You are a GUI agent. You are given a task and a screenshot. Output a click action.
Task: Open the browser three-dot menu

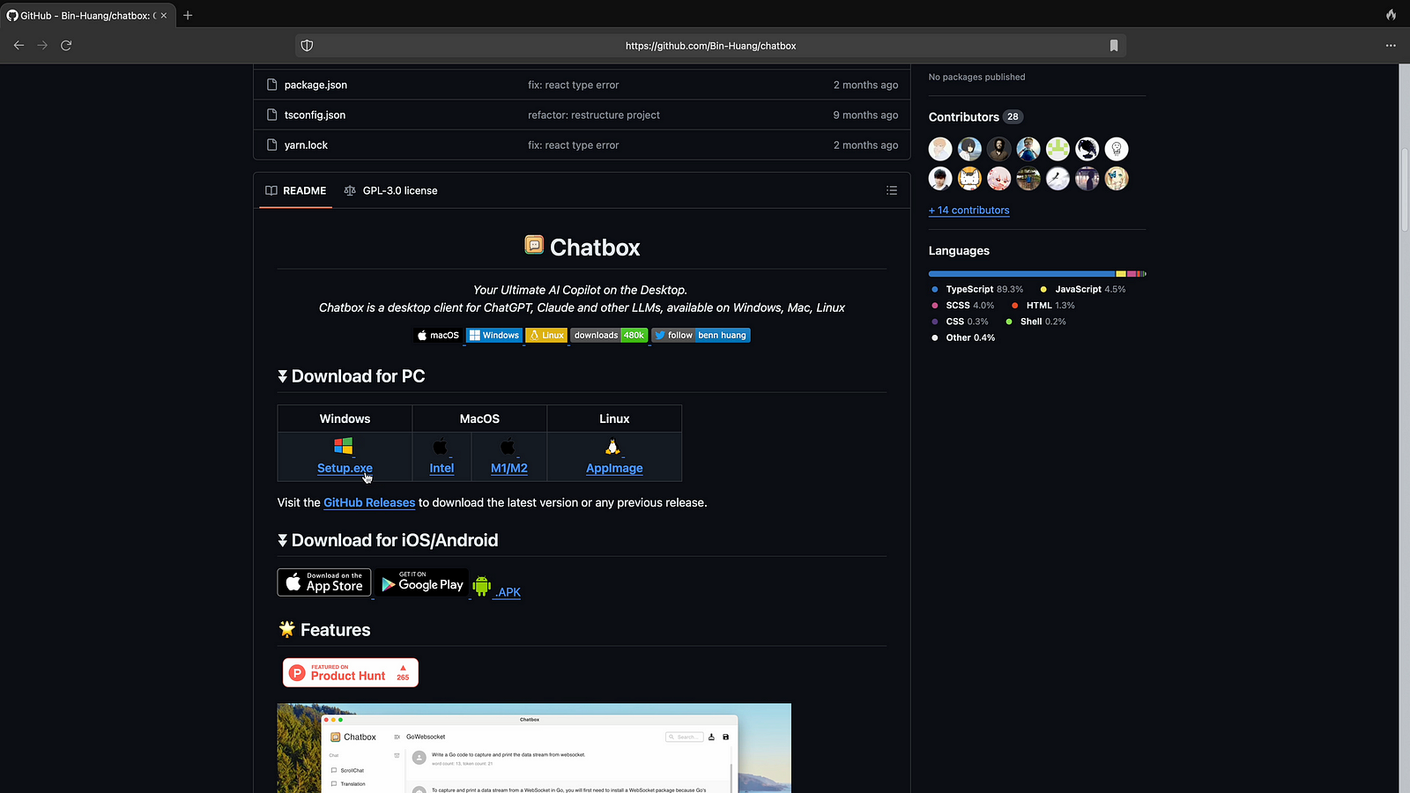pyautogui.click(x=1391, y=45)
